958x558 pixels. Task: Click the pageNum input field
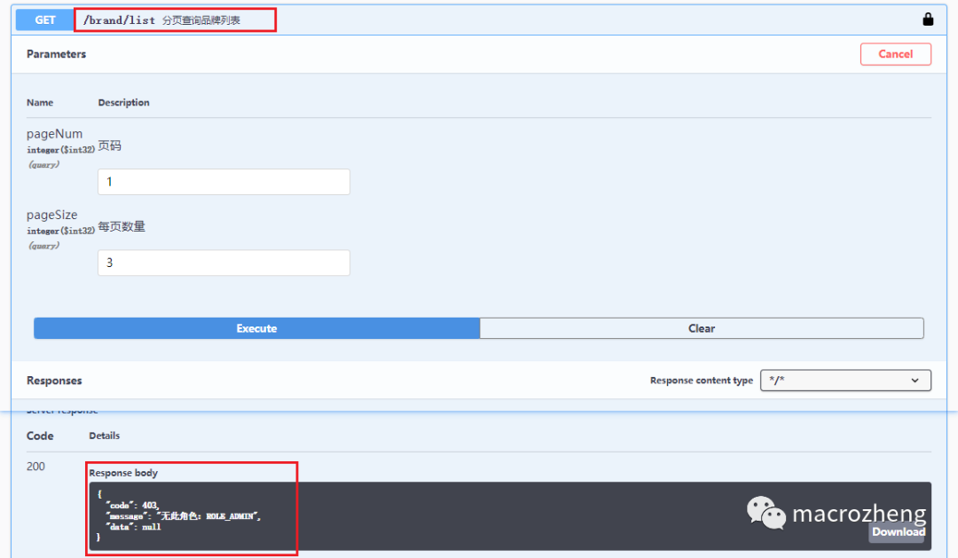coord(224,182)
